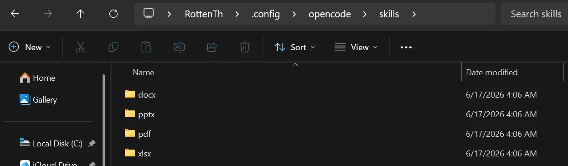Select the pptx folder
568x166 pixels.
point(146,114)
